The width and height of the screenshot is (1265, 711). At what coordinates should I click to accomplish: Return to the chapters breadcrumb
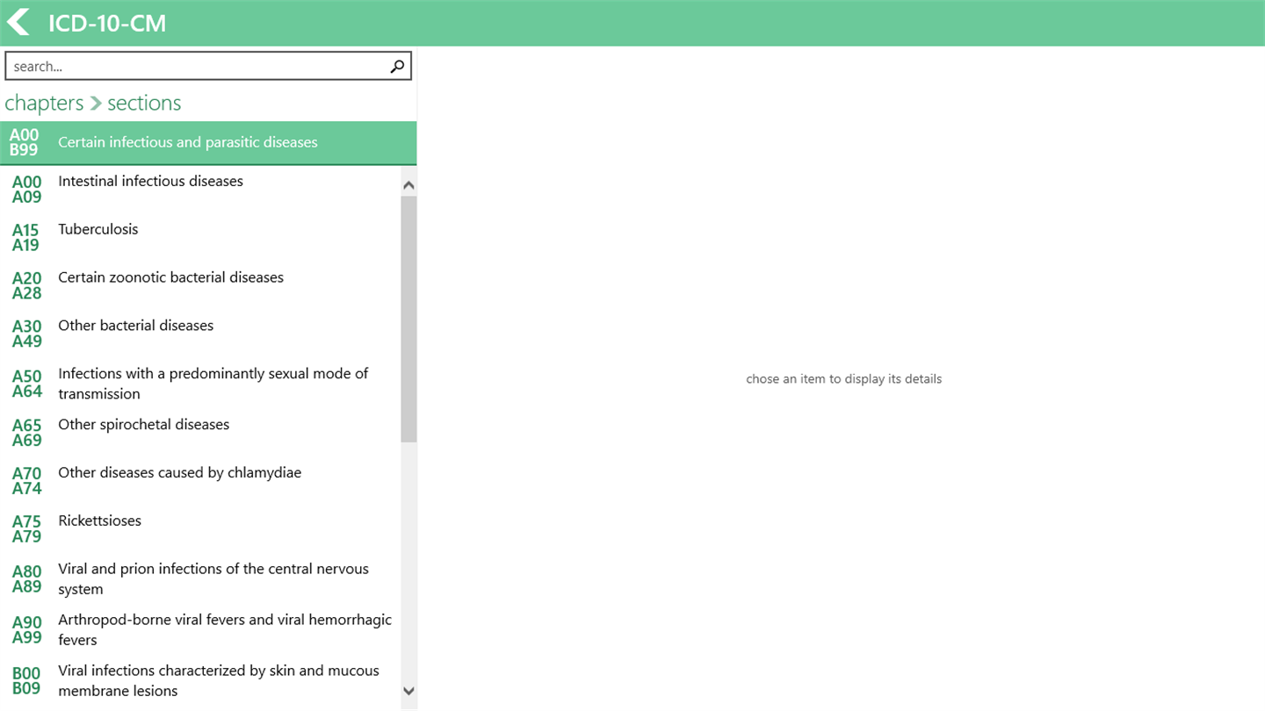coord(44,103)
